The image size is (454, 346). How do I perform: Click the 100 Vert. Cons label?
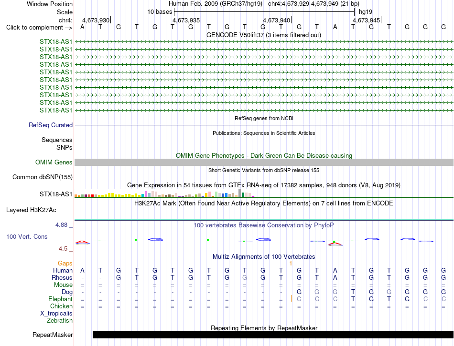click(x=27, y=236)
